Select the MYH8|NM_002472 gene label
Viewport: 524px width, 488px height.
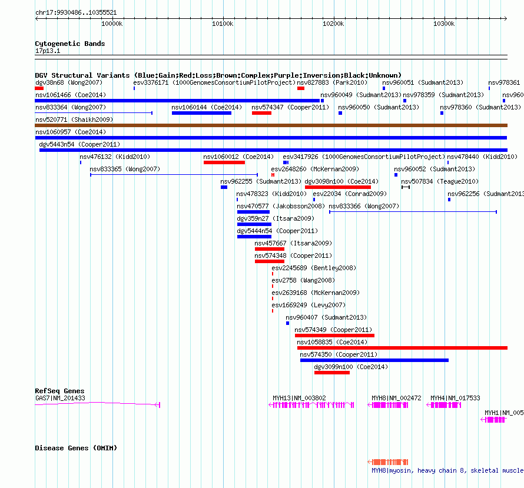point(396,398)
